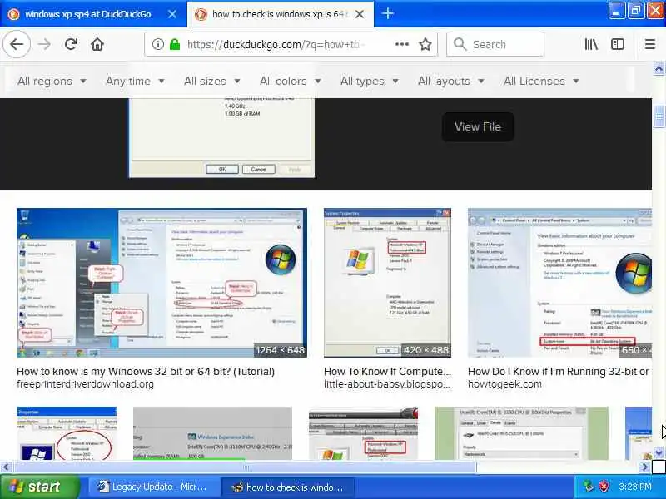
Task: Click the magnifier icon in search box
Action: pos(460,44)
